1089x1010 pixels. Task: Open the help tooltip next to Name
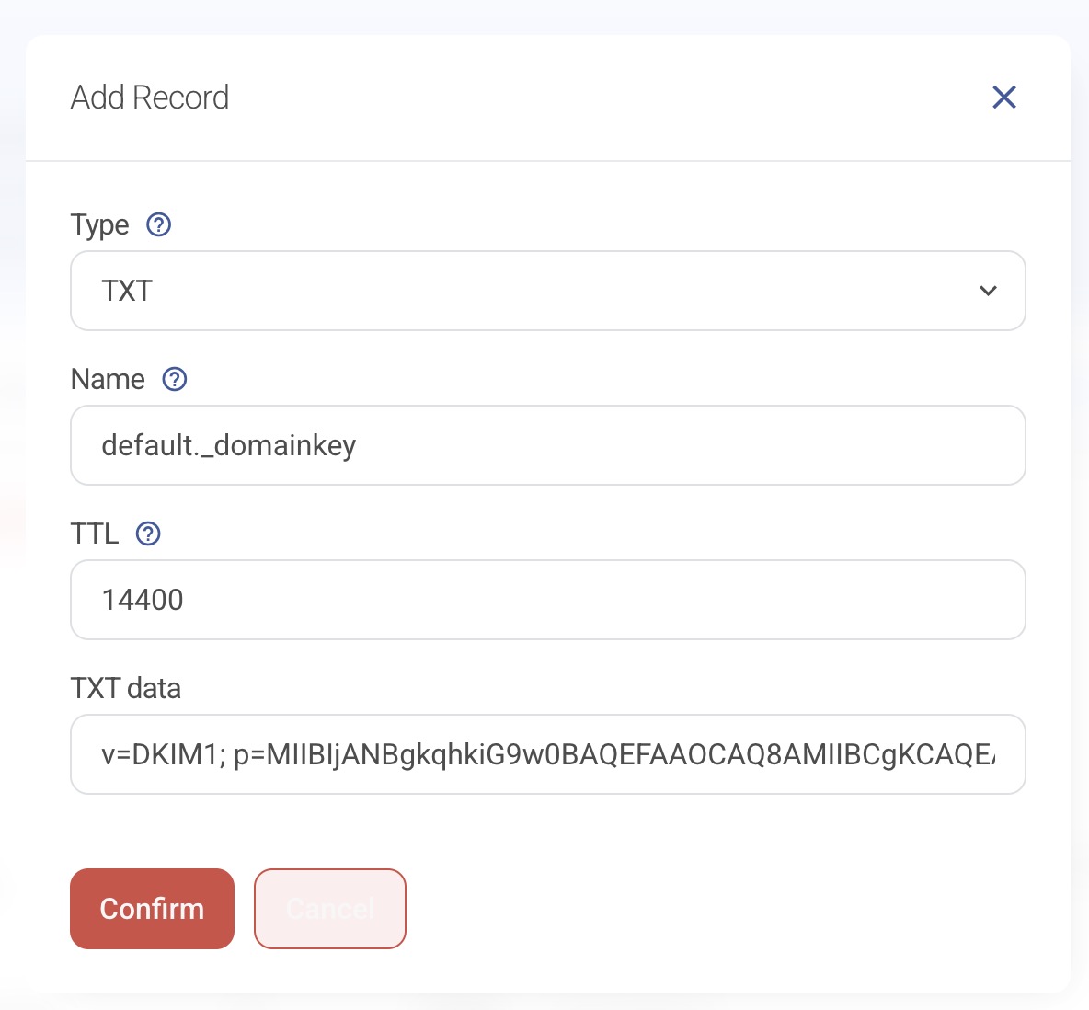point(175,379)
